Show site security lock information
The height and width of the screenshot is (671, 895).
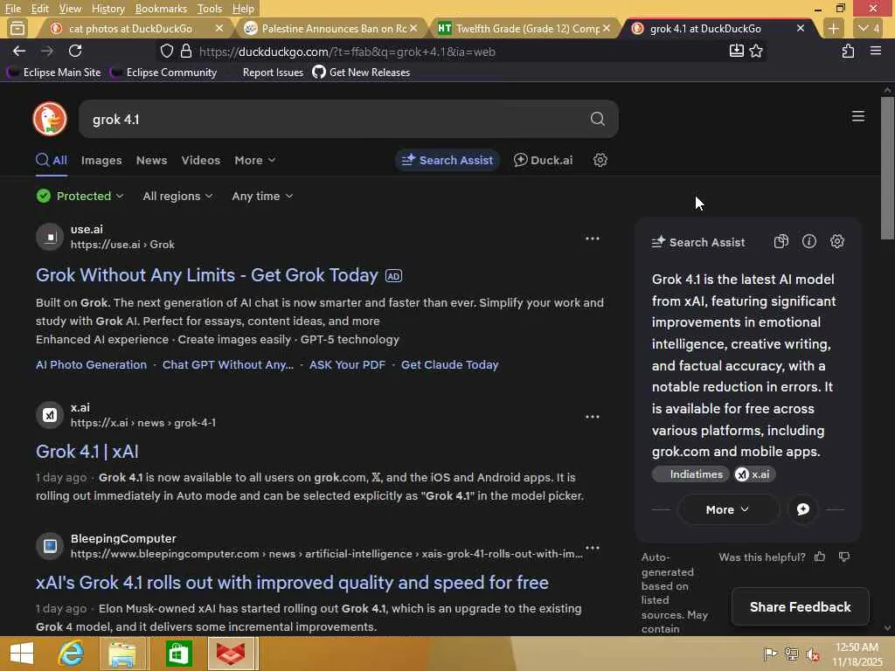[186, 52]
